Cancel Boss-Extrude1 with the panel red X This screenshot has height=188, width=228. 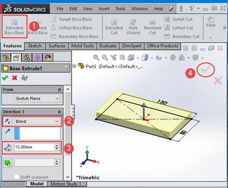[x=15, y=78]
